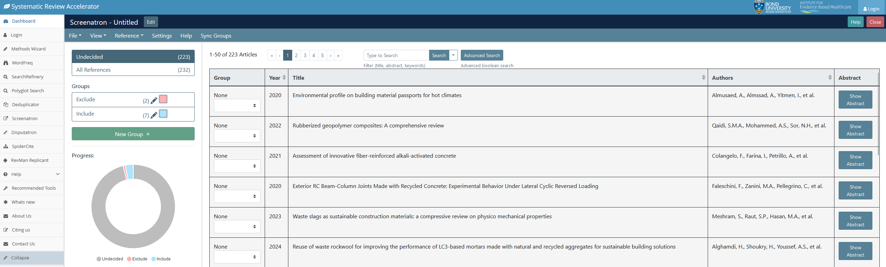Toggle Include in the progress chart legend
Image resolution: width=886 pixels, height=267 pixels.
click(x=161, y=259)
